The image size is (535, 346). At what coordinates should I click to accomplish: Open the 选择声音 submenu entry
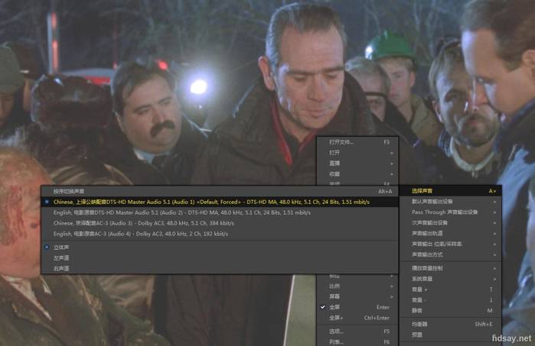coord(450,191)
